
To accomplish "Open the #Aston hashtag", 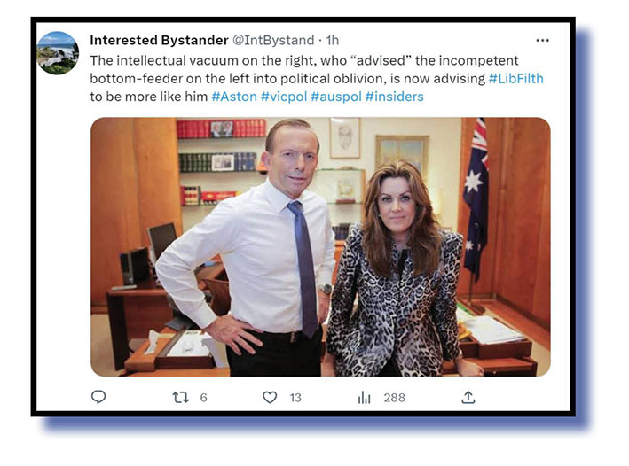I will (x=234, y=97).
